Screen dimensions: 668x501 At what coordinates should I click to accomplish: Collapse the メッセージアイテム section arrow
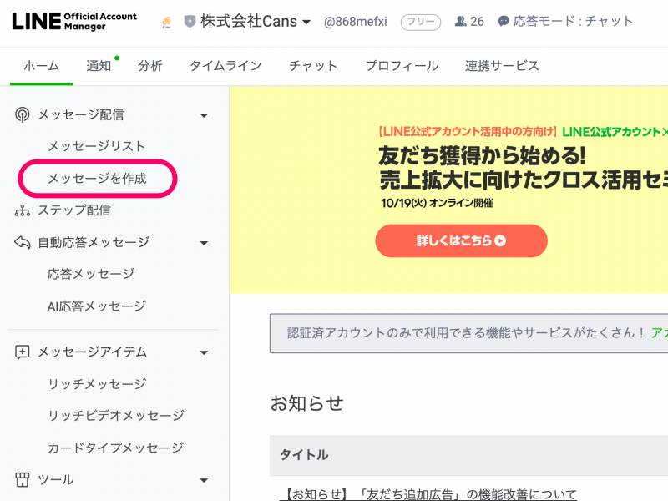click(x=204, y=353)
